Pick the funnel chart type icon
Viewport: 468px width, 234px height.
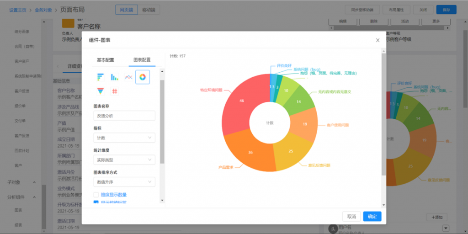[100, 91]
